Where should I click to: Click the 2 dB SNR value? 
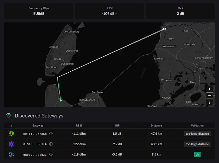coord(180,14)
